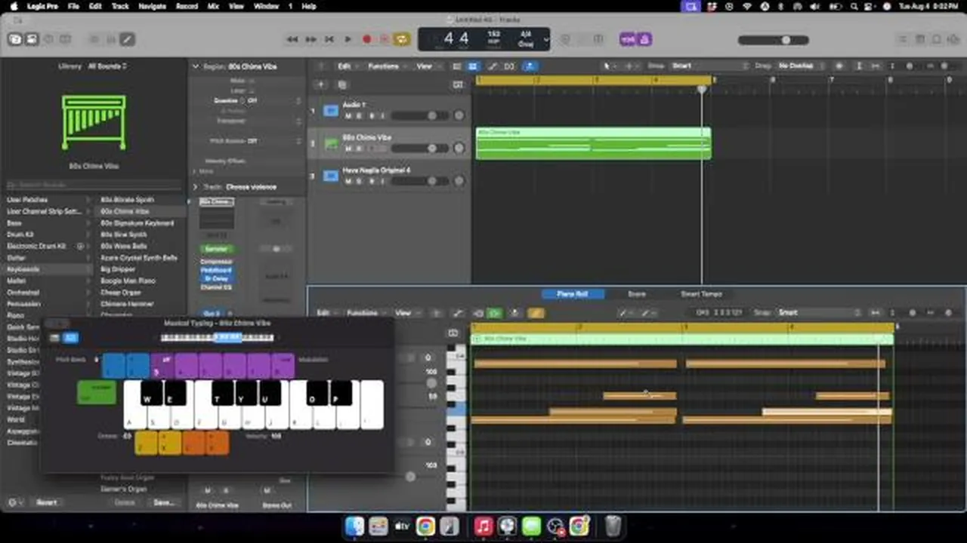
Task: Click the Channel EQ plug-in slot in the channel strip
Action: (x=217, y=287)
